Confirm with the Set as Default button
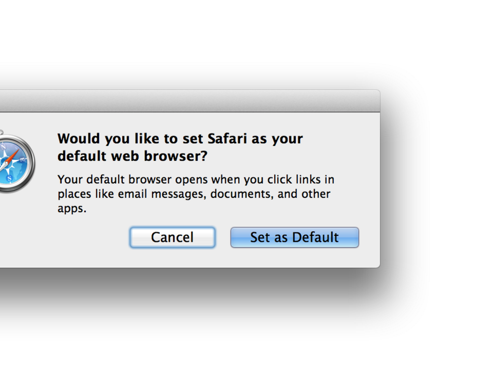This screenshot has height=370, width=493. [x=294, y=237]
